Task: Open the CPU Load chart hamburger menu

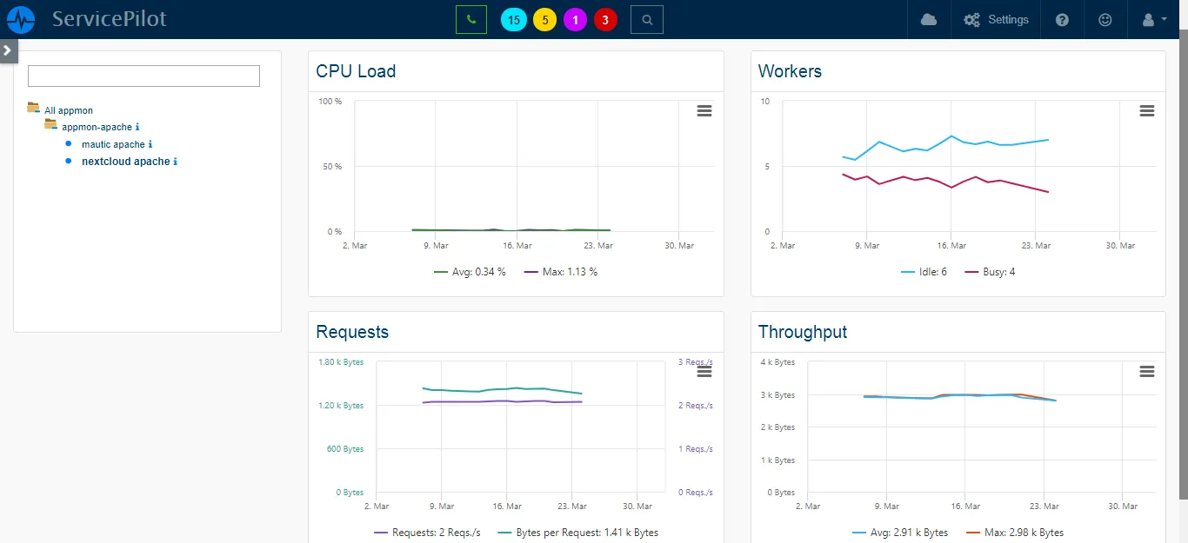Action: [704, 110]
